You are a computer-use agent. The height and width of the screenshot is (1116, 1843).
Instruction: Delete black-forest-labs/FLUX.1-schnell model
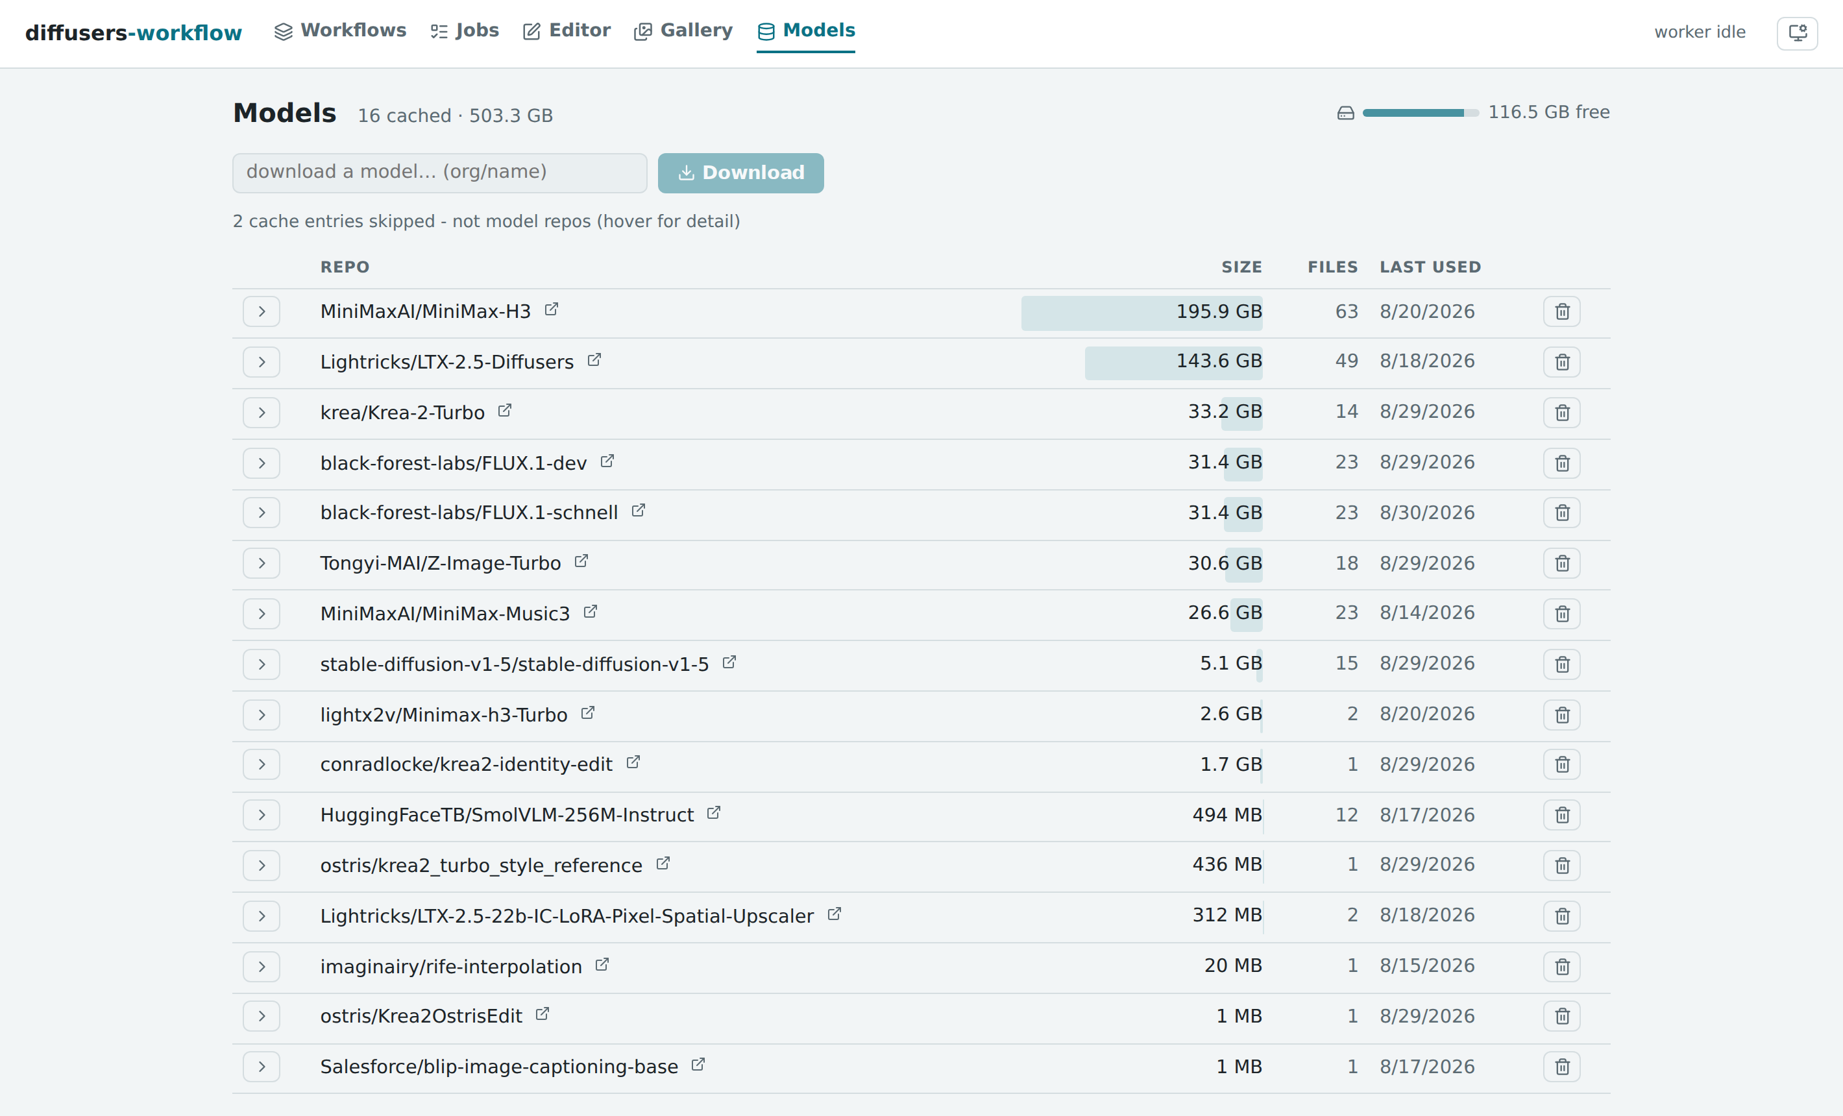point(1562,513)
